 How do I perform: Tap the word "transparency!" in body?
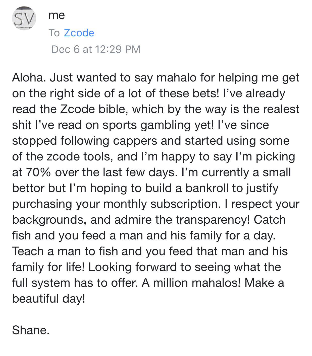[213, 220]
